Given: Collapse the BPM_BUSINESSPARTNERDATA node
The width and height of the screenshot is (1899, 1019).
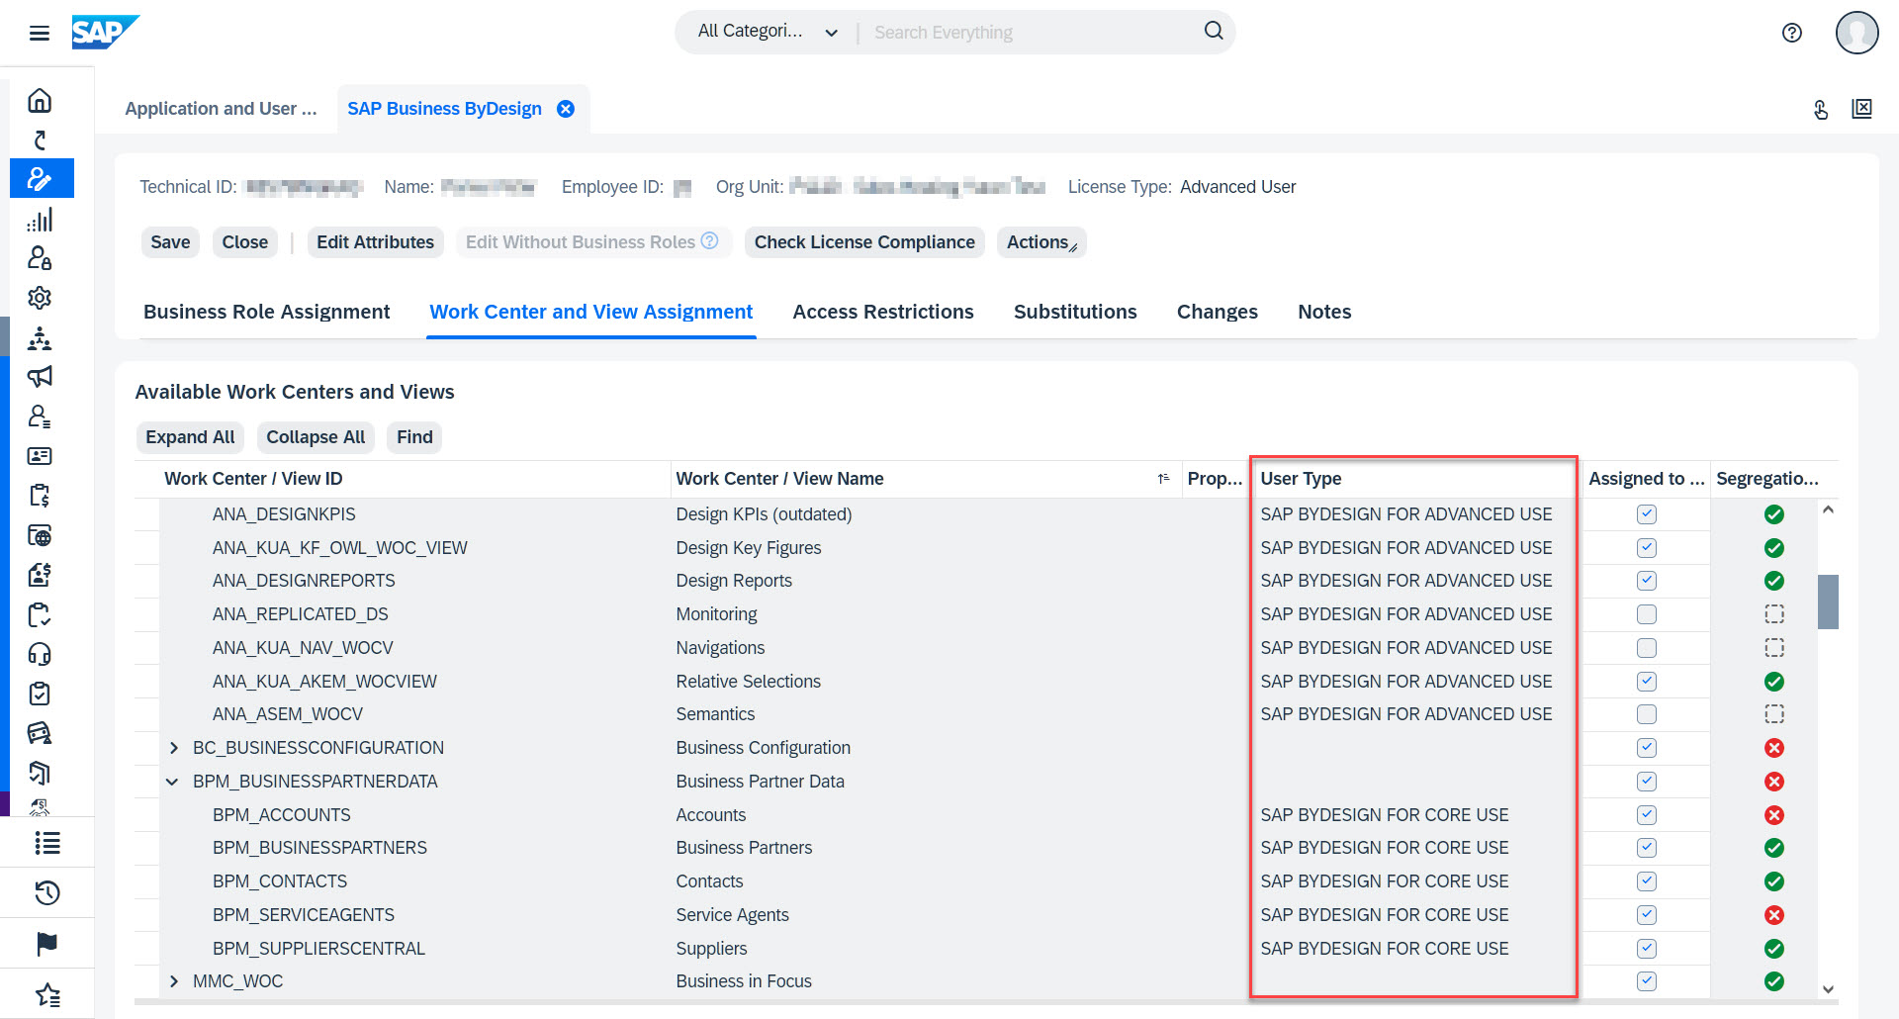Looking at the screenshot, I should click(x=173, y=782).
